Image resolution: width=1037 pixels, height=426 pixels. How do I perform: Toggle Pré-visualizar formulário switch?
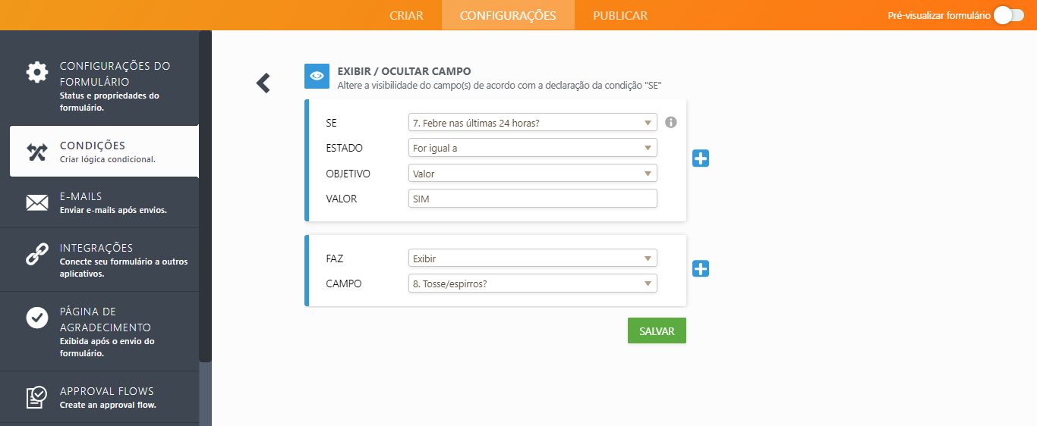point(1009,15)
